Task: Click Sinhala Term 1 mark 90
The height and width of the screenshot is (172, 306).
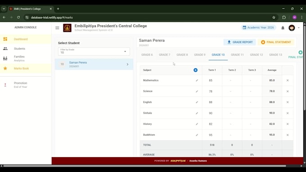Action: pyautogui.click(x=211, y=113)
